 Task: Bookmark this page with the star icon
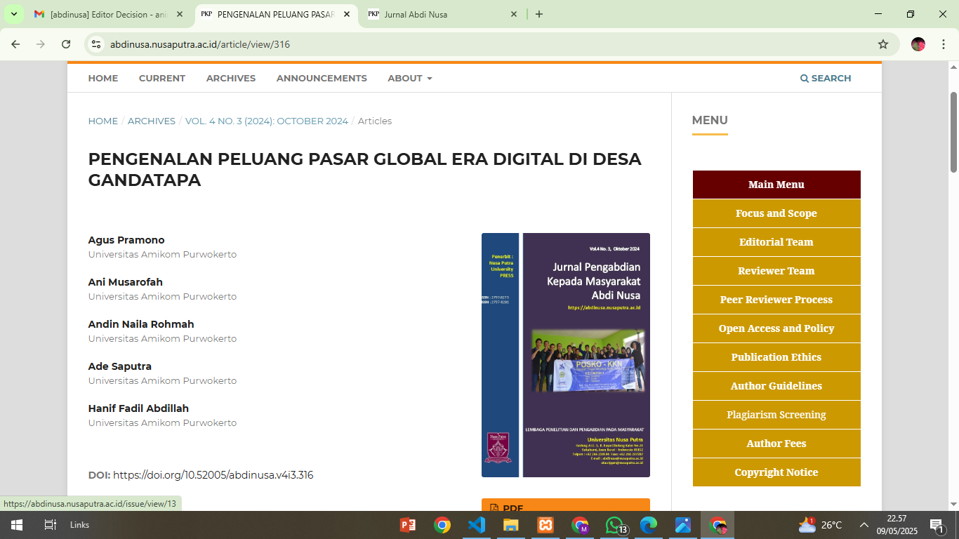coord(882,44)
